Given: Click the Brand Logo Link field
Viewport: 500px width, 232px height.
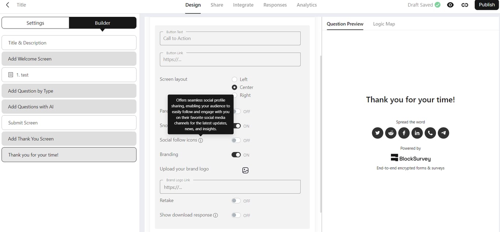Looking at the screenshot, I should click(230, 187).
